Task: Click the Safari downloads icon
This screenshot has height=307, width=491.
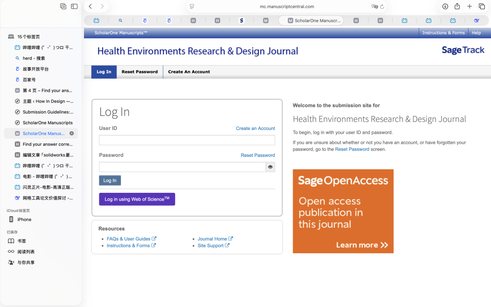Action: point(445,6)
